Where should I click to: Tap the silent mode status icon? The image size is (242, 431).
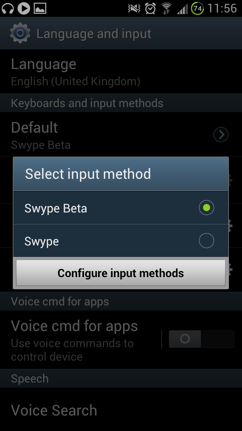134,8
